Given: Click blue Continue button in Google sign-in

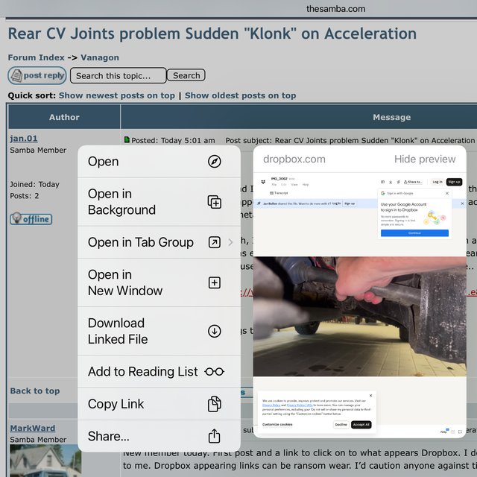Looking at the screenshot, I should point(414,233).
